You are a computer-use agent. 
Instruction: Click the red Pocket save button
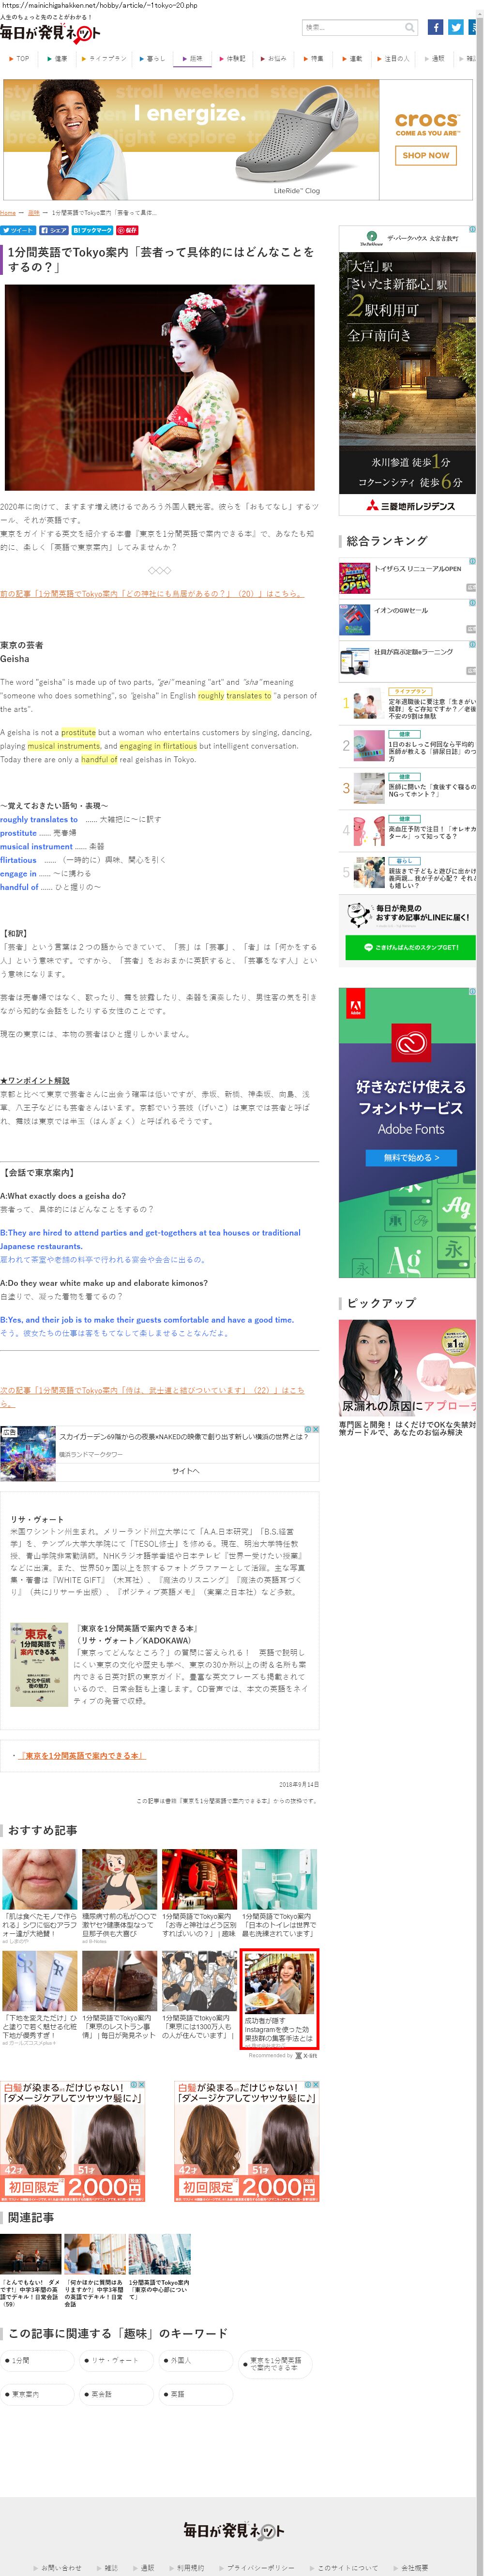(128, 230)
